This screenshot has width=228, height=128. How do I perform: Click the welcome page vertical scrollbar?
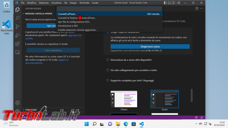[x=192, y=95]
